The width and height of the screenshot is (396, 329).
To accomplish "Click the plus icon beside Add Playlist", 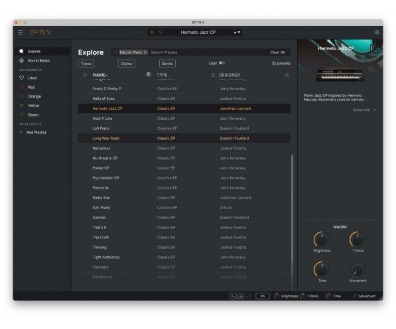I will pyautogui.click(x=21, y=132).
